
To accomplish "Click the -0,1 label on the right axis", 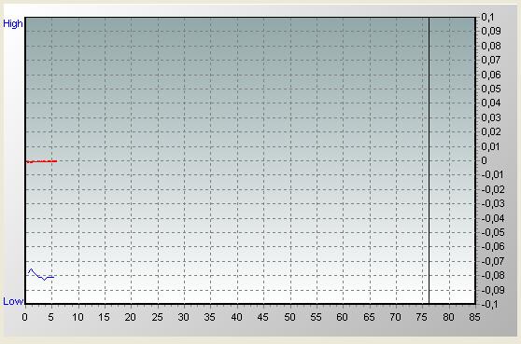I will tap(490, 304).
